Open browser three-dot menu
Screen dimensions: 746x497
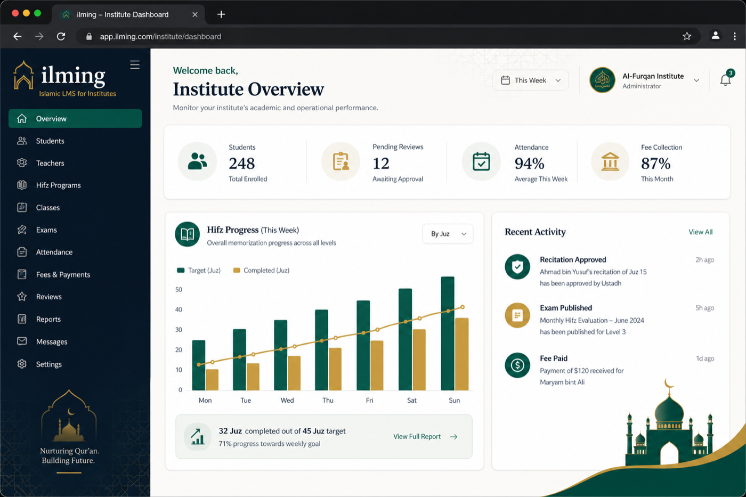click(x=735, y=36)
